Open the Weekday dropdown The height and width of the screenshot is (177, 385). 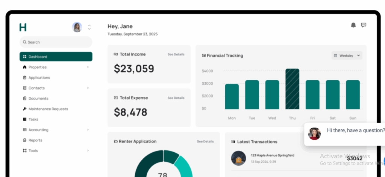tap(347, 55)
